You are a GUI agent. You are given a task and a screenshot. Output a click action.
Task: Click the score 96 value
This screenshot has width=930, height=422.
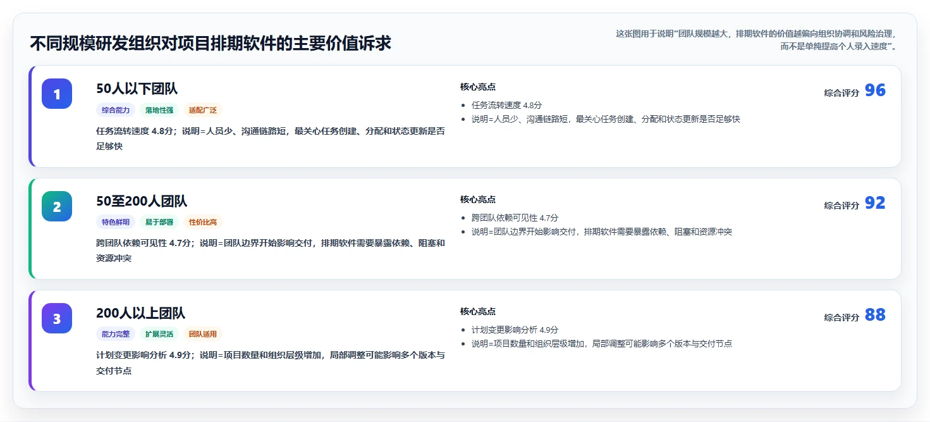click(x=875, y=90)
